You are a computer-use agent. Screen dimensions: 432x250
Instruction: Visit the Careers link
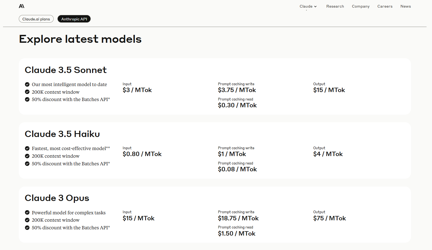pos(385,6)
